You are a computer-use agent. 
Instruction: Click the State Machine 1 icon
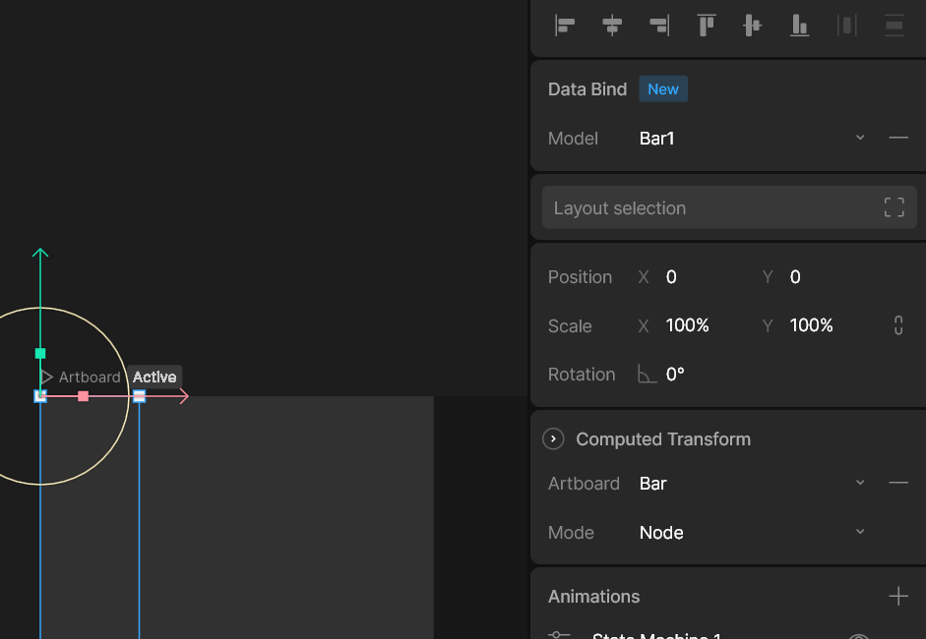point(557,634)
